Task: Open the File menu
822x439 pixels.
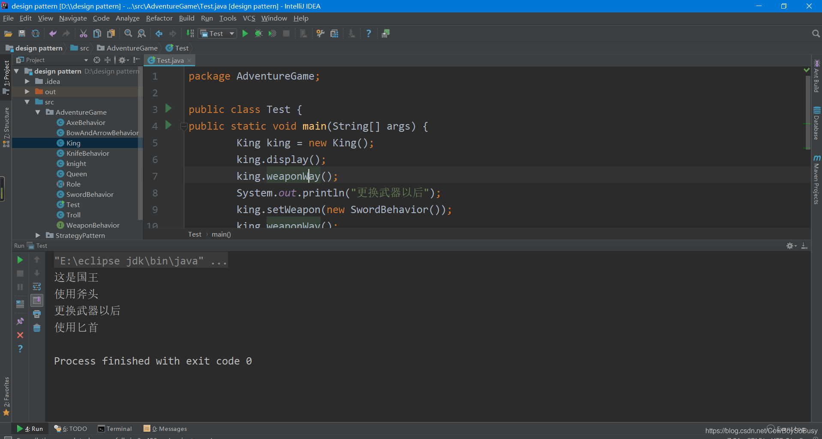Action: (8, 18)
